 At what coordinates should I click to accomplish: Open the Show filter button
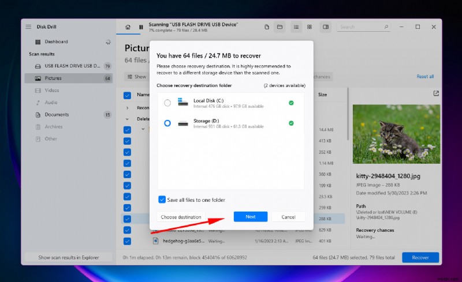[x=137, y=77]
